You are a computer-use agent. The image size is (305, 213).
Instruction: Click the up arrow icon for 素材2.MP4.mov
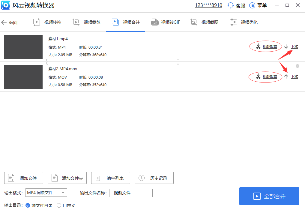(286, 76)
